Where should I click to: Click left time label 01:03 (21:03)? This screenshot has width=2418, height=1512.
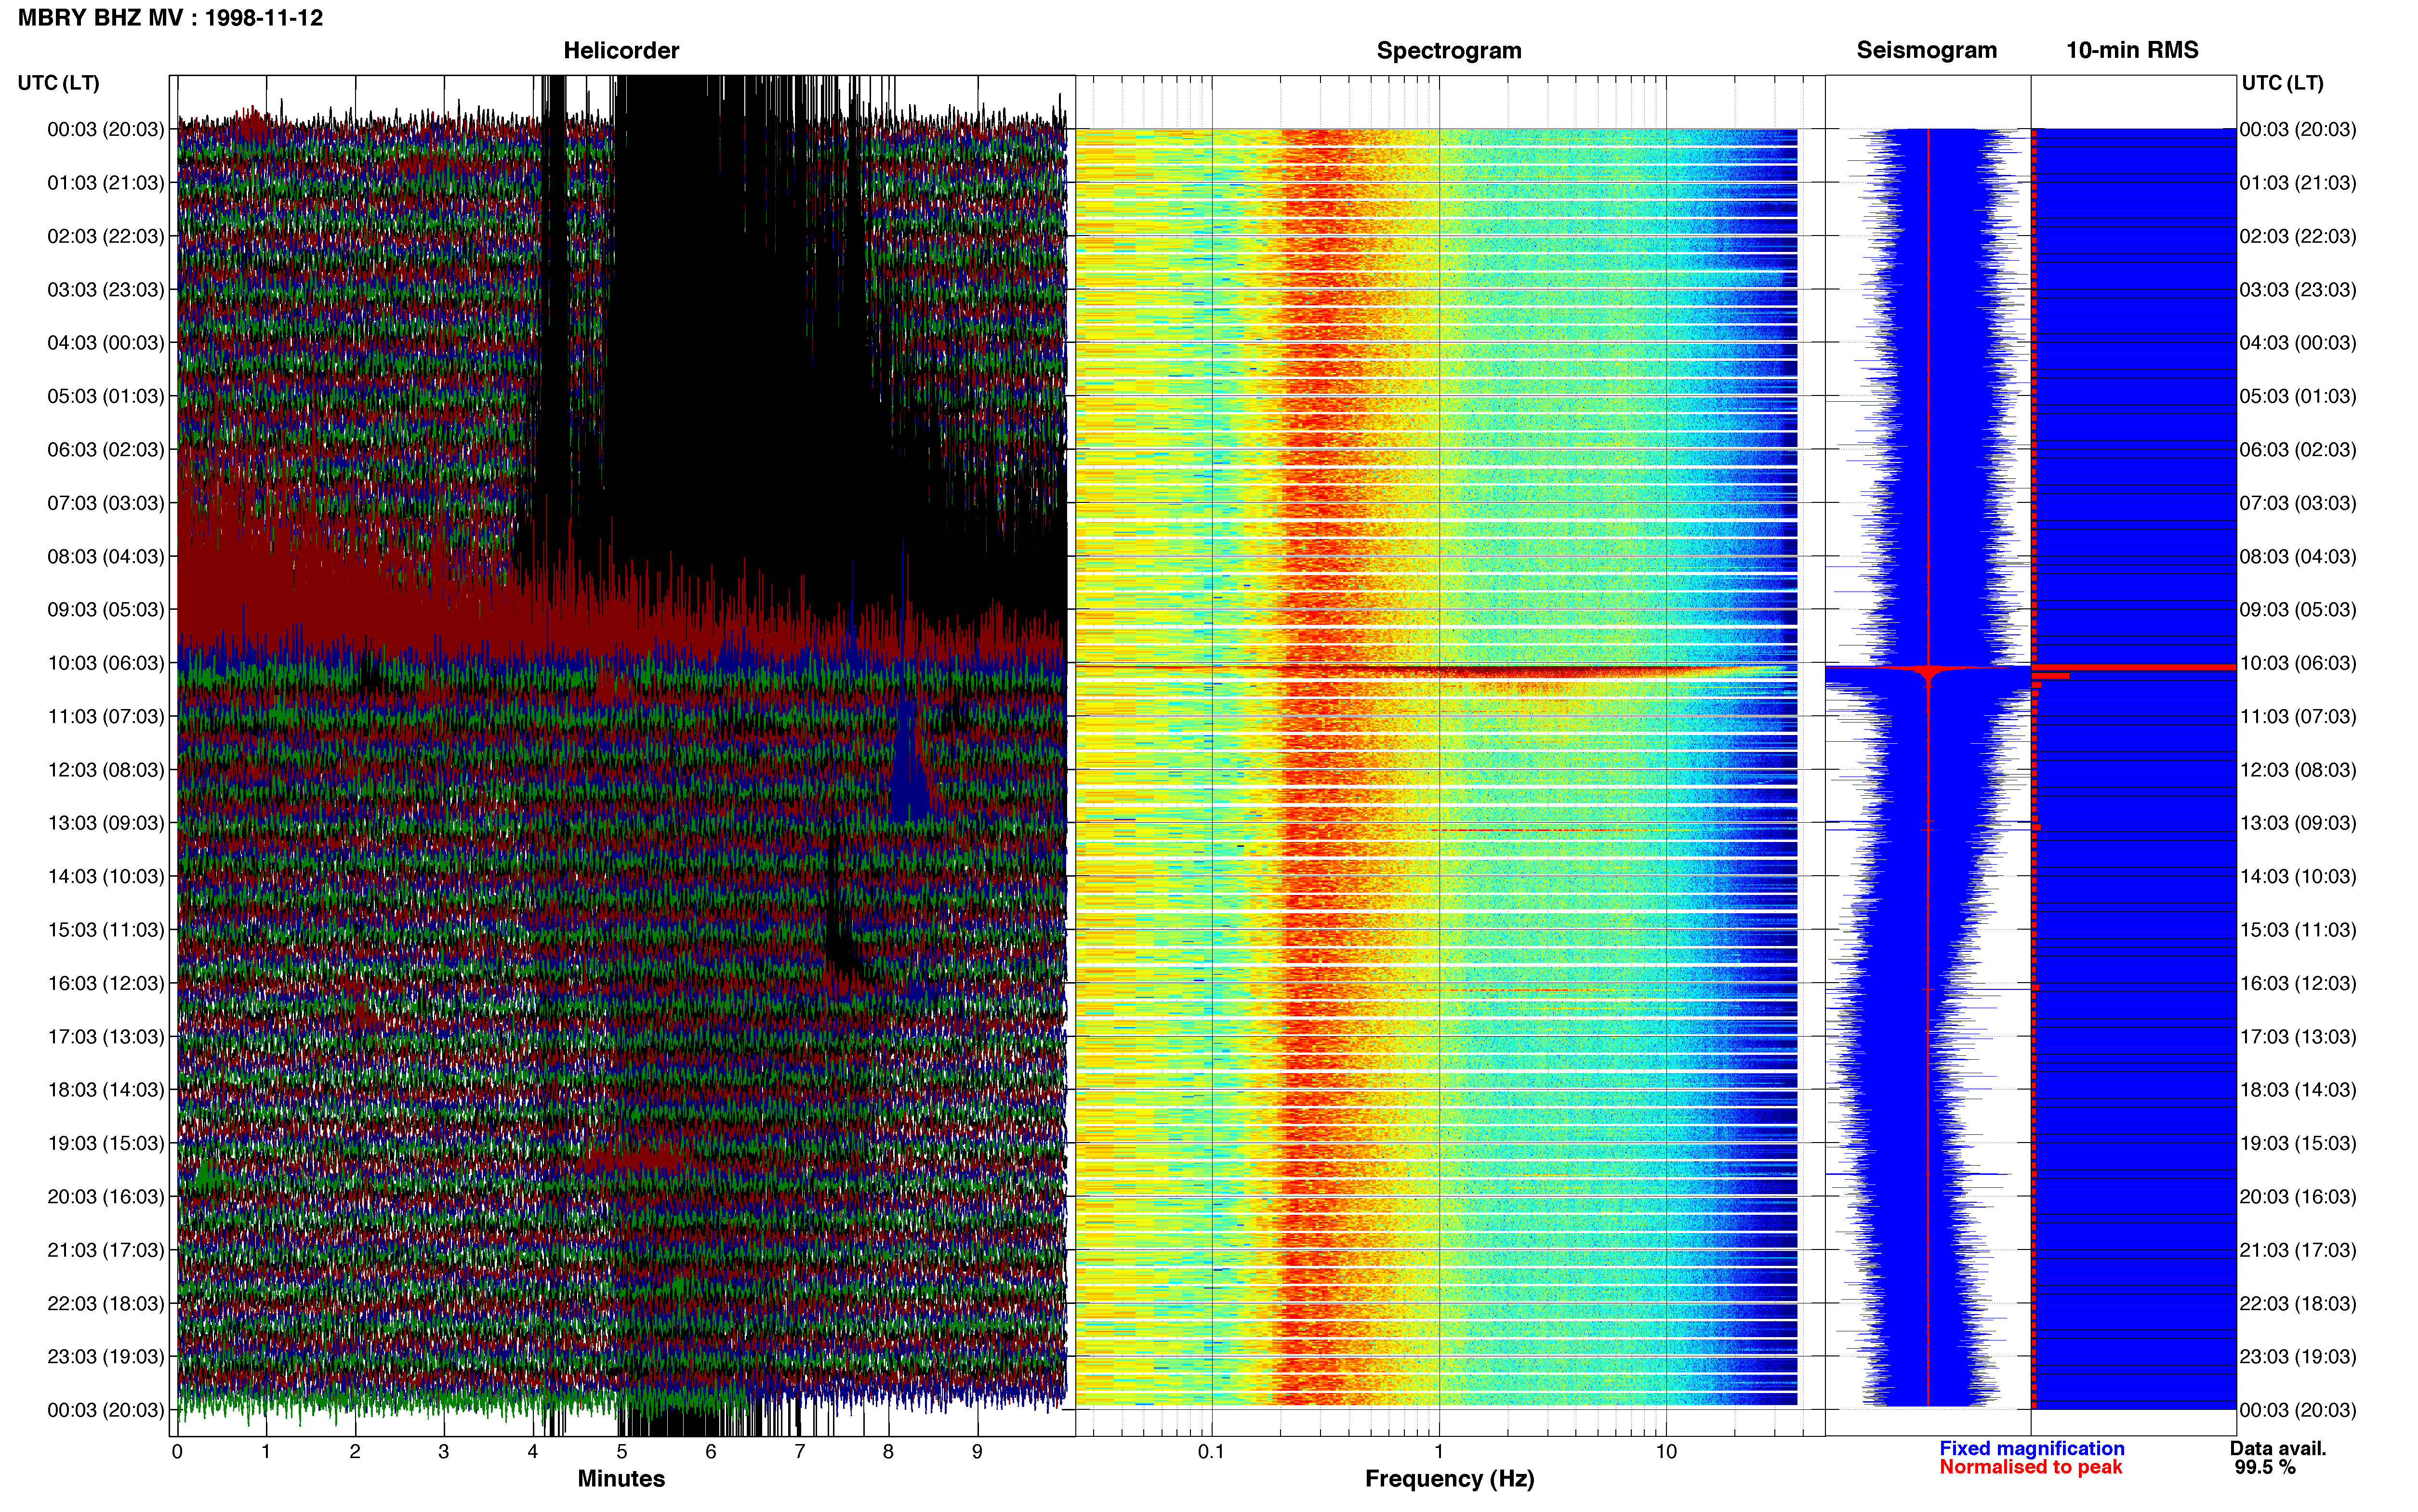[106, 183]
